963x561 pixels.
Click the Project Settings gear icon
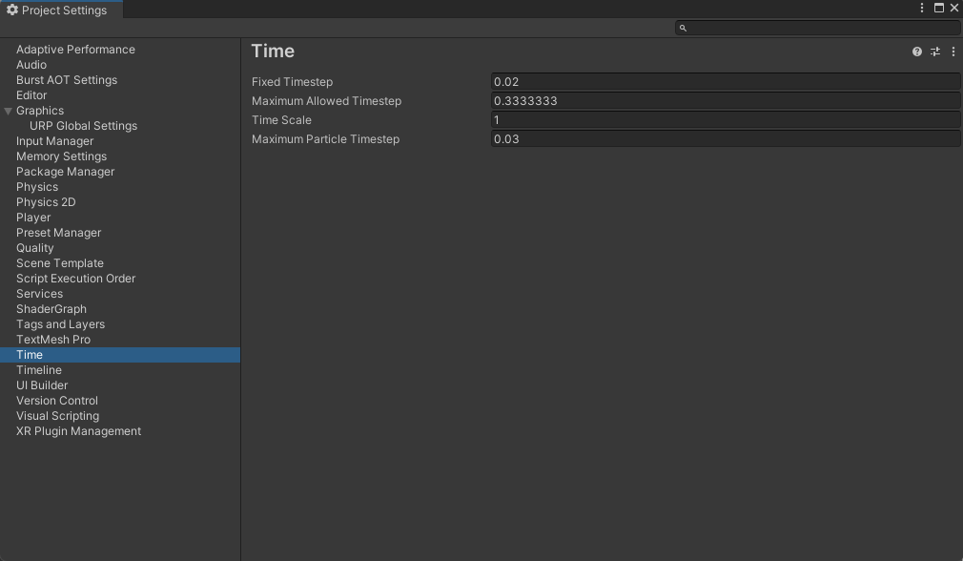tap(11, 10)
